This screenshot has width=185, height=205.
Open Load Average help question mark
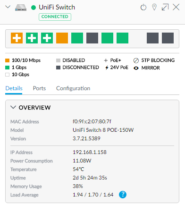tap(123, 195)
